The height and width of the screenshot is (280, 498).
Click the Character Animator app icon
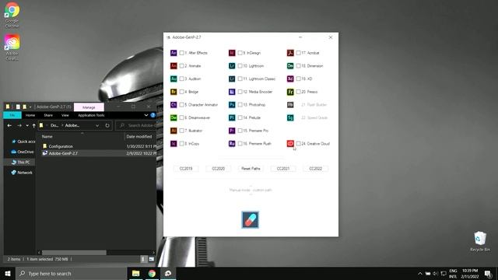174,104
